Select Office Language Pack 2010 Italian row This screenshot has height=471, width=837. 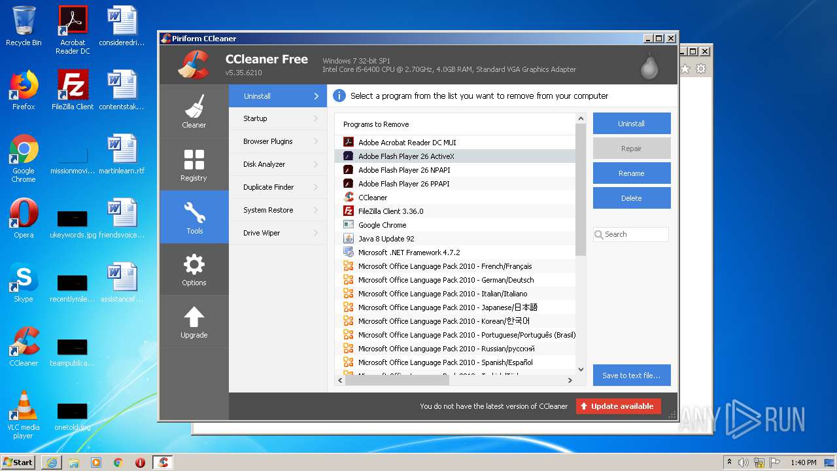[x=455, y=294]
